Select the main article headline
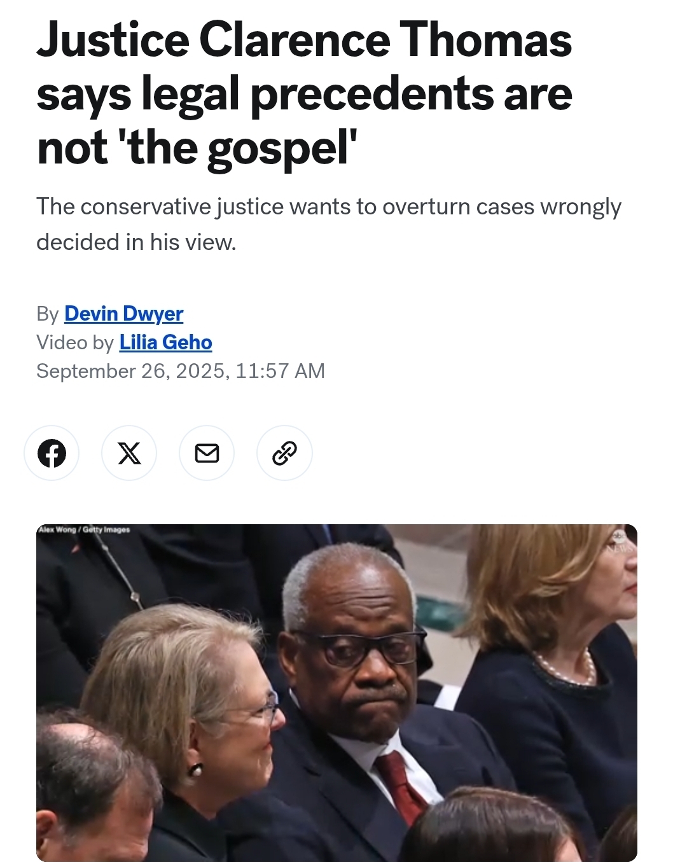The image size is (687, 862). 305,94
